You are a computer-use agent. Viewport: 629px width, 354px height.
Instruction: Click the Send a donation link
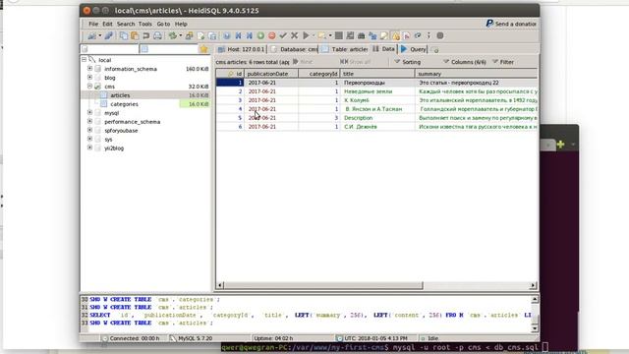[x=511, y=24]
